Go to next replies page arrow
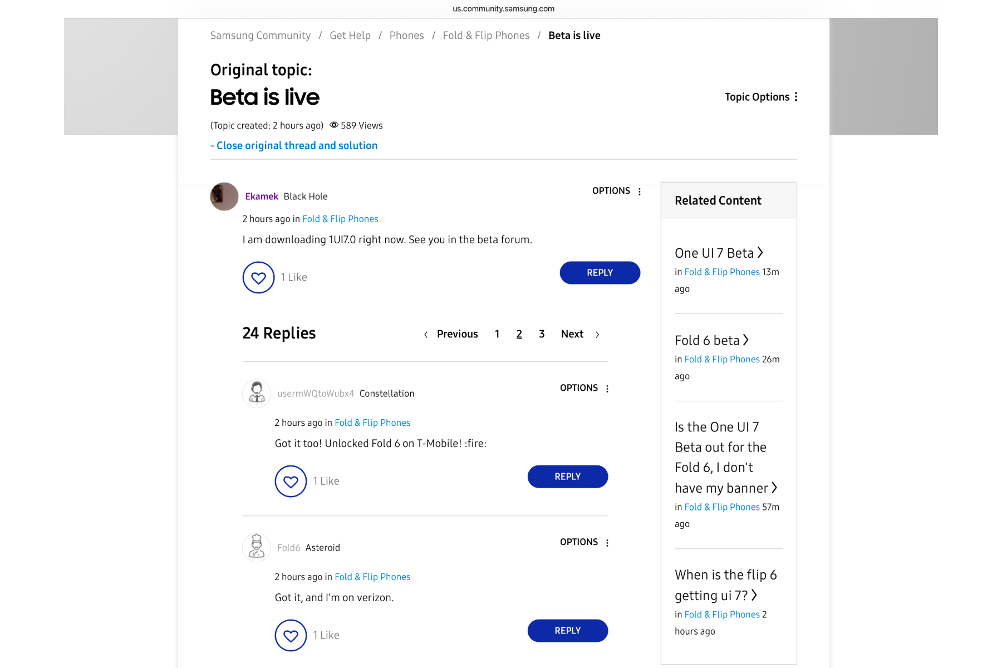Screen dimensions: 1002x668 pyautogui.click(x=597, y=335)
